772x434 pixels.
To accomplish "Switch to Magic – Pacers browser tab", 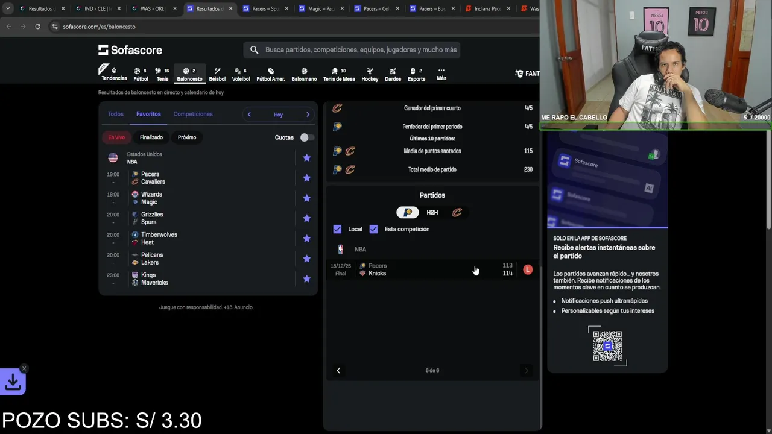I will (321, 9).
